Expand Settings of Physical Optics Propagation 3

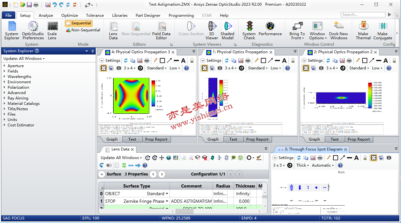[110, 61]
